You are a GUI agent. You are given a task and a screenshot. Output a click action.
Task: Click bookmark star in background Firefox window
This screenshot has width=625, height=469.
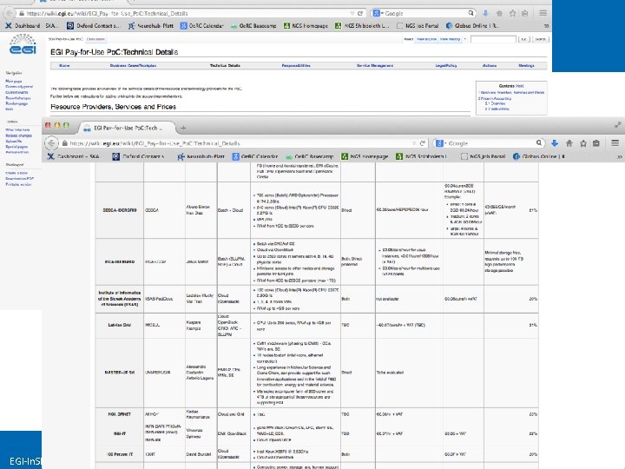tap(512, 13)
